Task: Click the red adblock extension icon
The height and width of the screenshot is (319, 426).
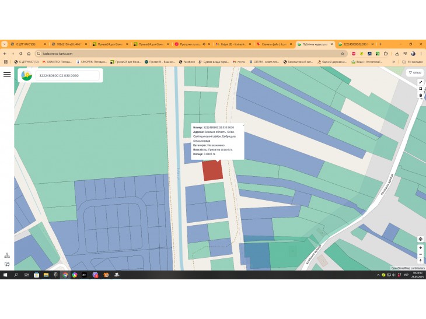Action: coord(354,54)
